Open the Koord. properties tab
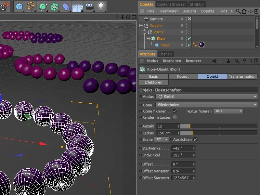 [x=183, y=76]
